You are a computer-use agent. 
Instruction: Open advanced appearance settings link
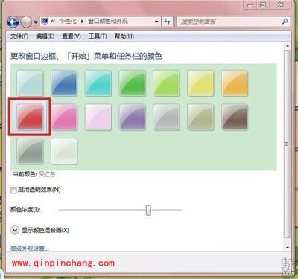tap(30, 248)
